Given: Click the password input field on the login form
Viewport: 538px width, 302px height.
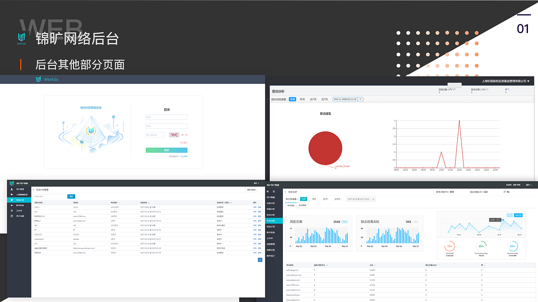Looking at the screenshot, I should 166,126.
